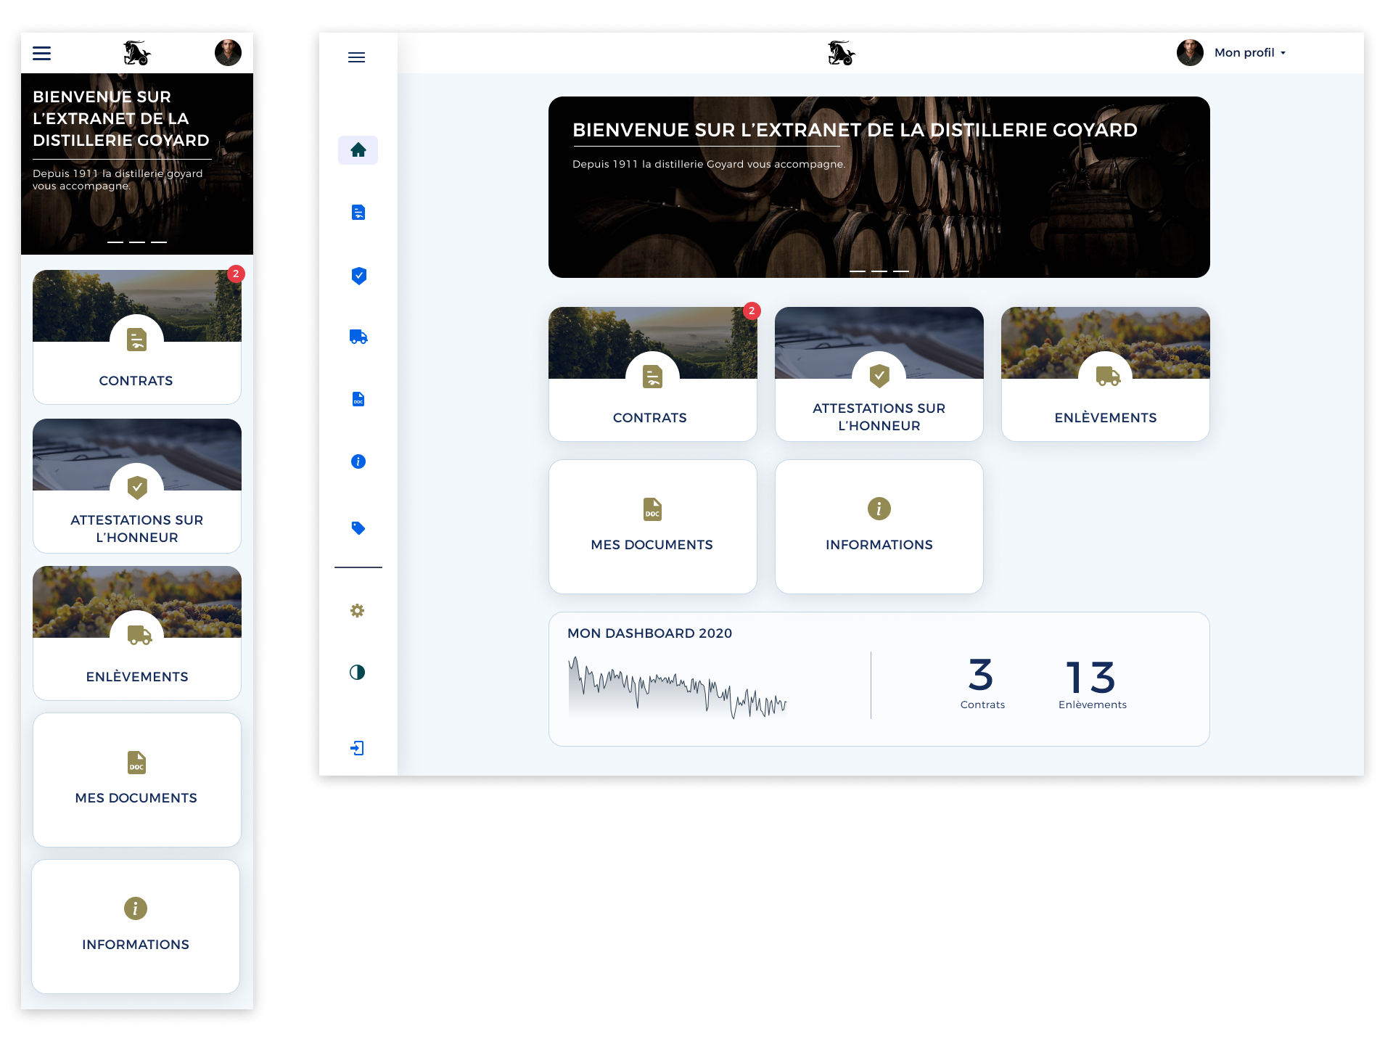1393x1055 pixels.
Task: Select the Home icon in the sidebar
Action: [358, 150]
